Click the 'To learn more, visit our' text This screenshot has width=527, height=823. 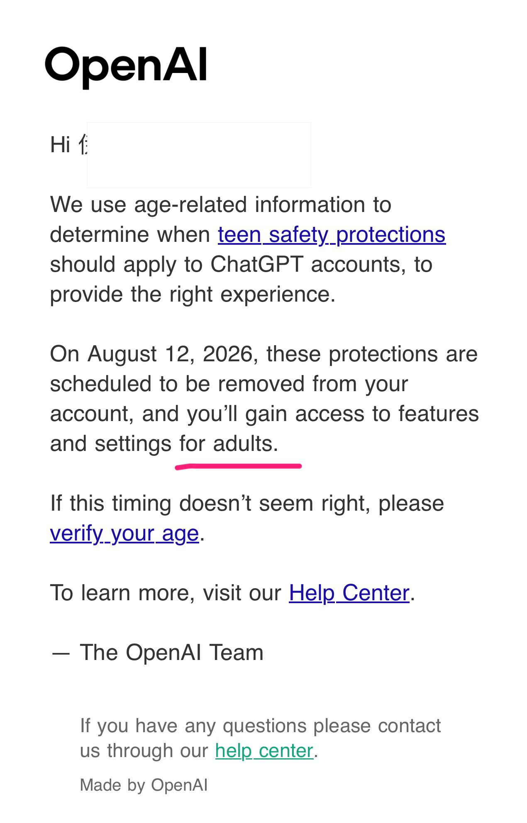(166, 593)
